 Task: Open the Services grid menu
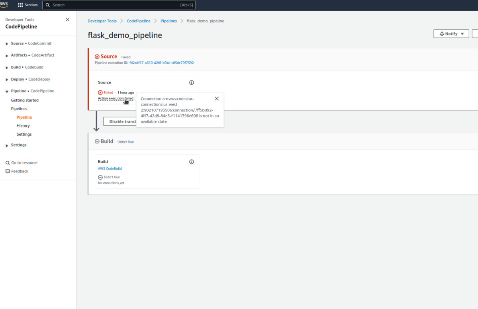(27, 5)
